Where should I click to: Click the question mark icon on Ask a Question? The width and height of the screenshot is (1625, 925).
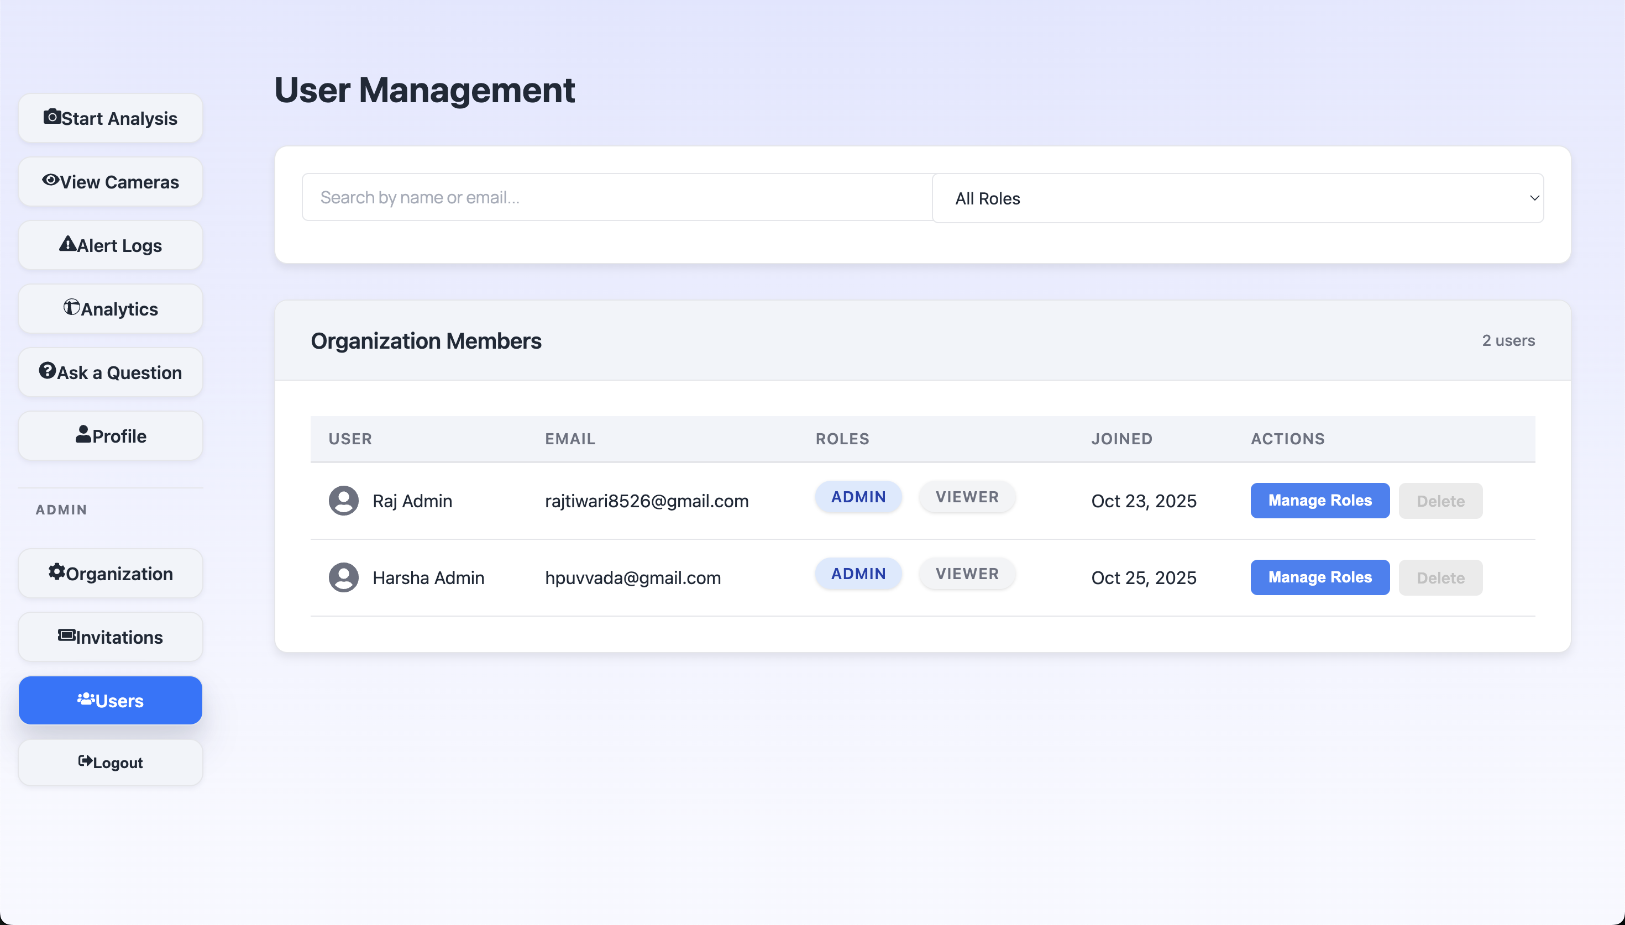click(47, 371)
